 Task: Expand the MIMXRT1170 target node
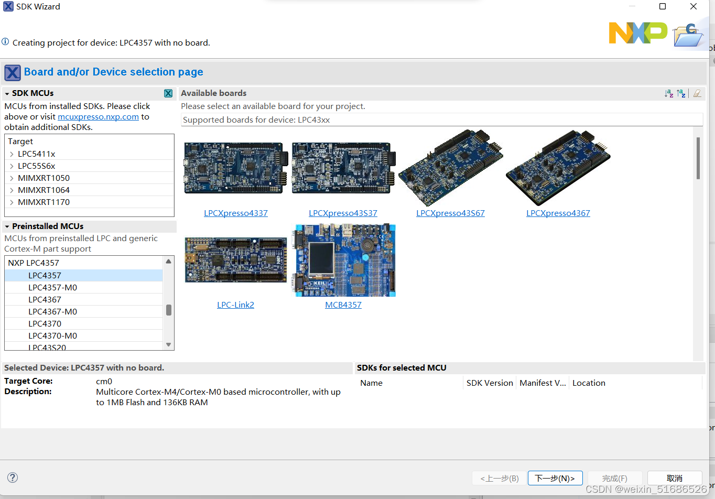[x=12, y=202]
